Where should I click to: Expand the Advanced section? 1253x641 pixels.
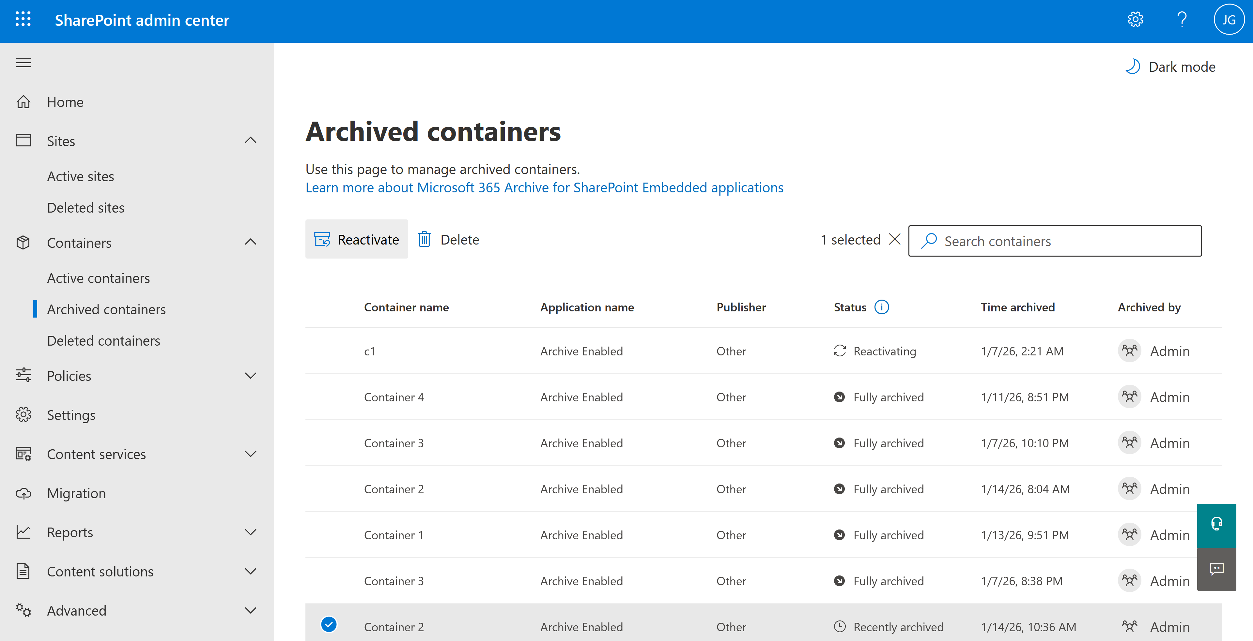[251, 610]
